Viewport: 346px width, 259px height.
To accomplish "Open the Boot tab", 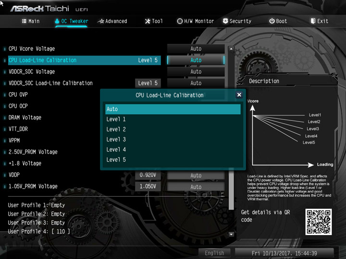I will 278,21.
